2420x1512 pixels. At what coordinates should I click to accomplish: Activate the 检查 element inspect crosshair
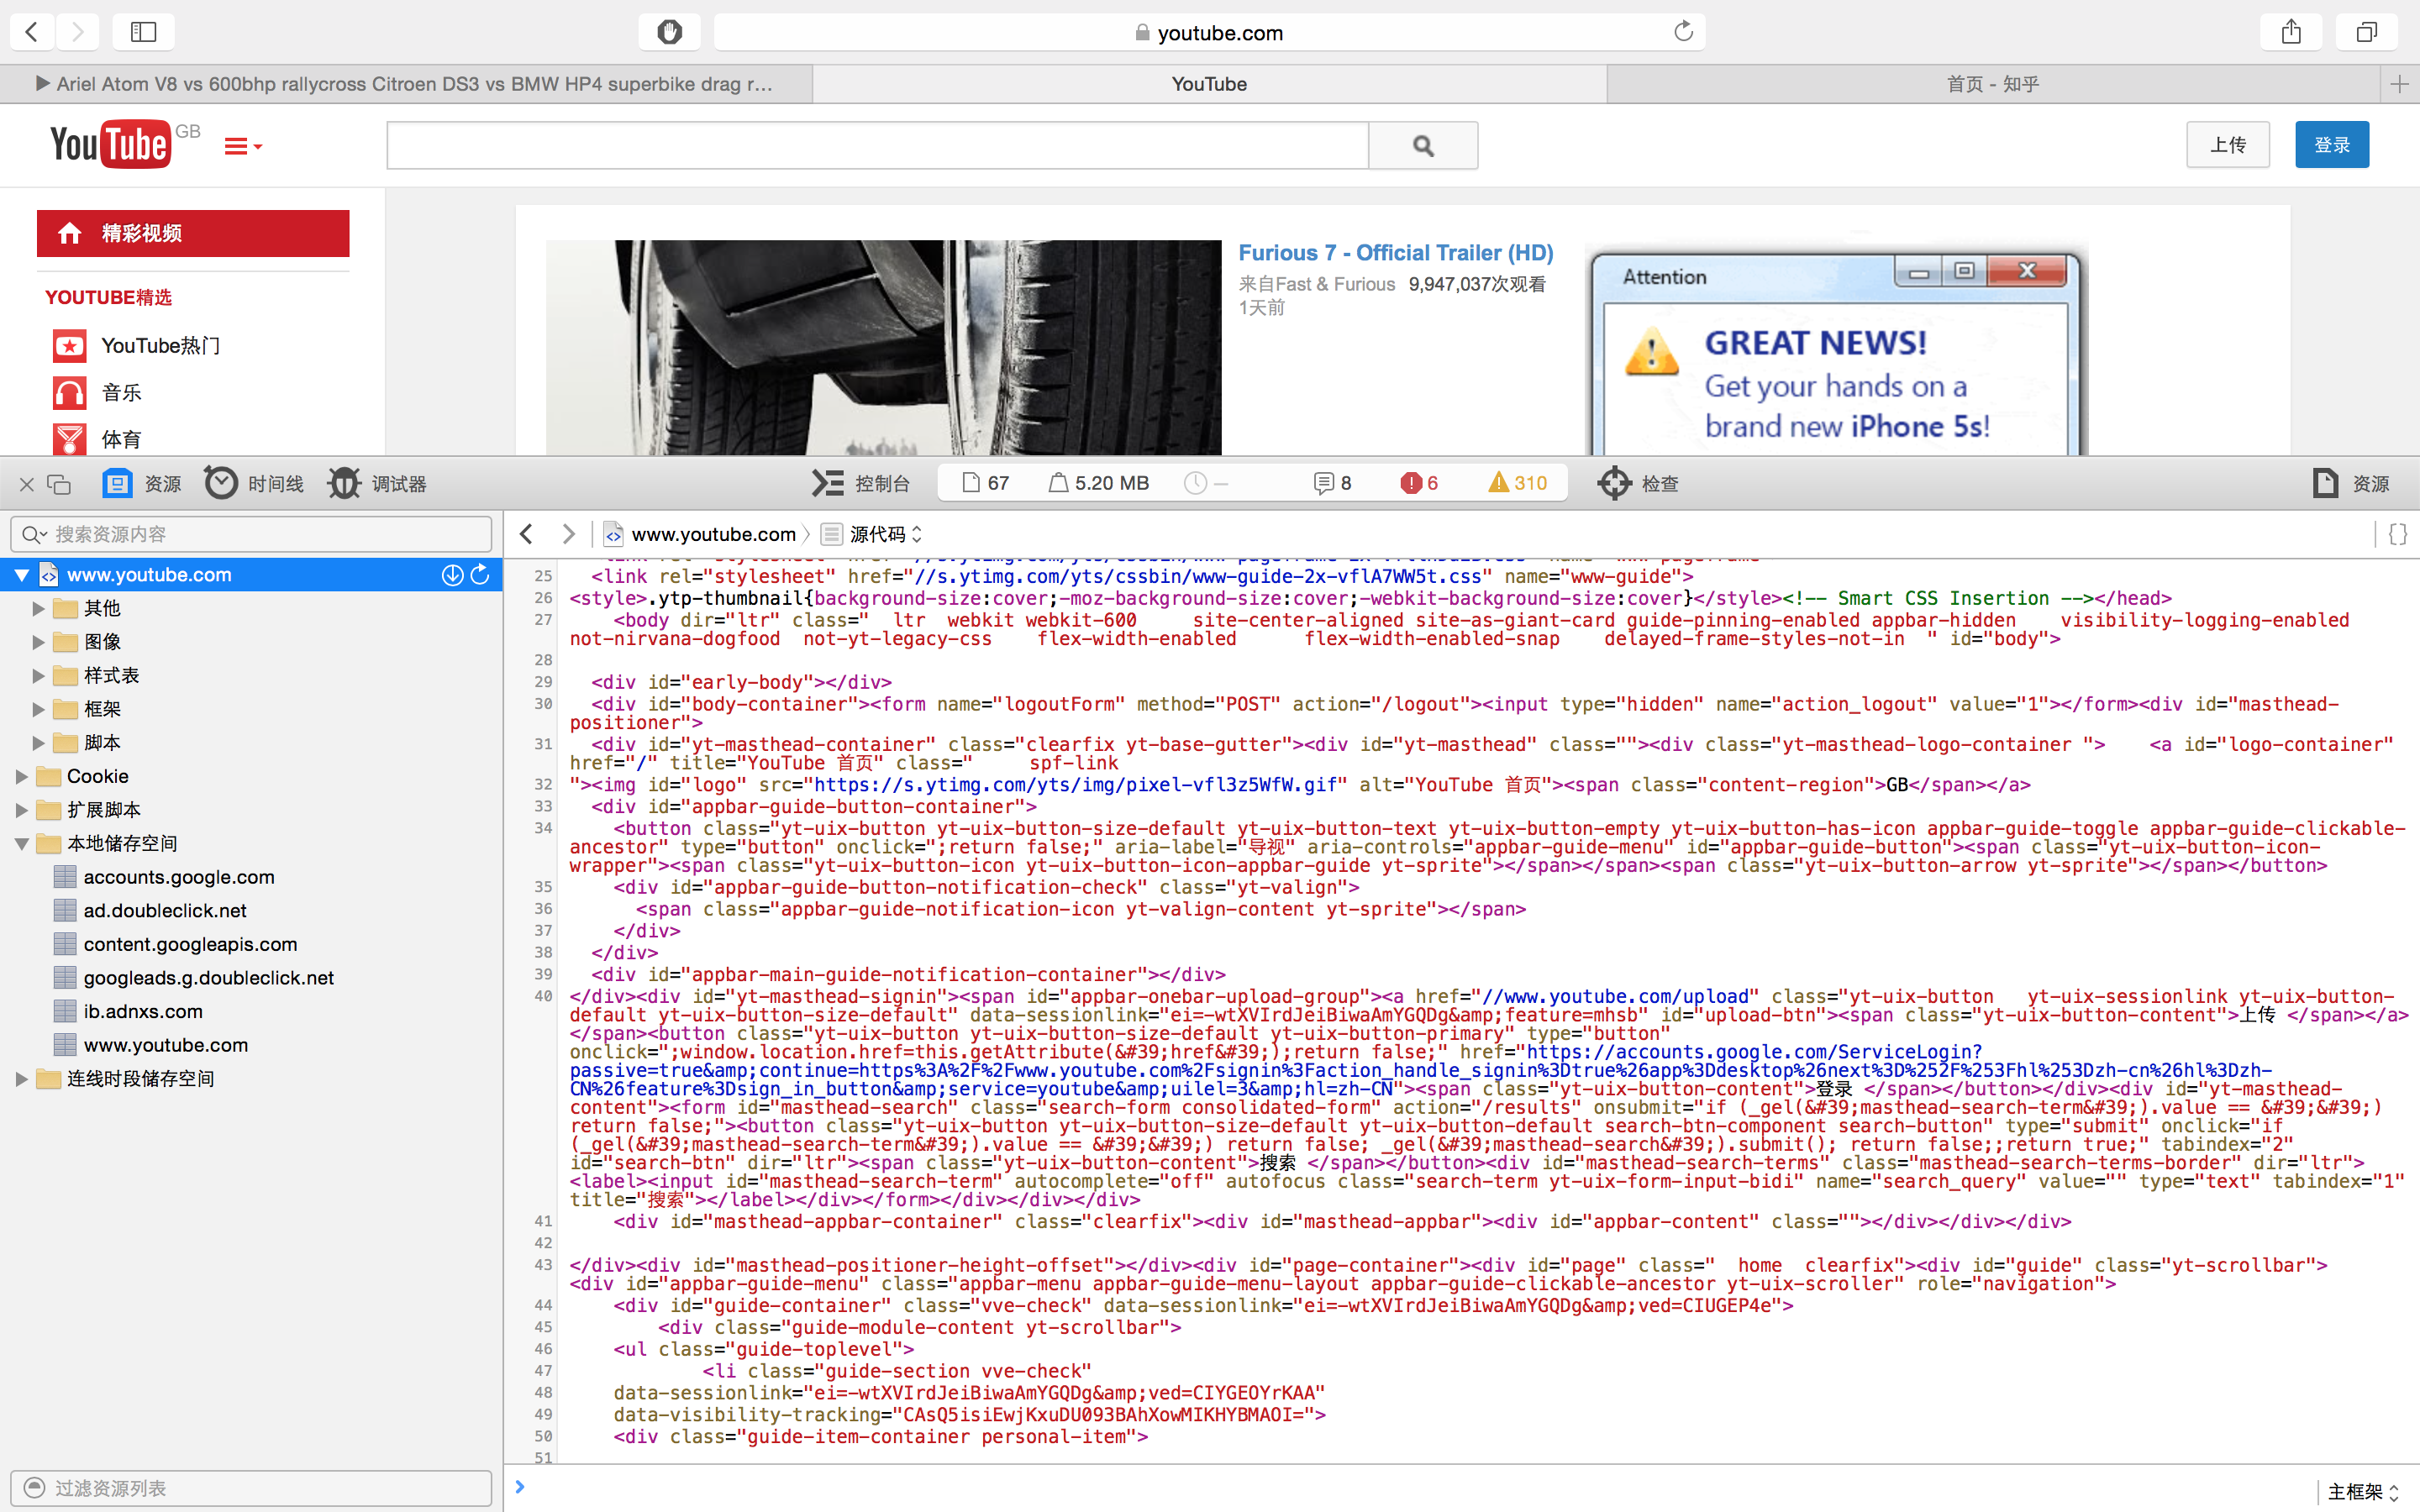click(1638, 484)
